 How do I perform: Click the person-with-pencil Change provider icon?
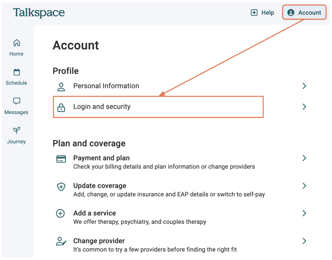61,241
